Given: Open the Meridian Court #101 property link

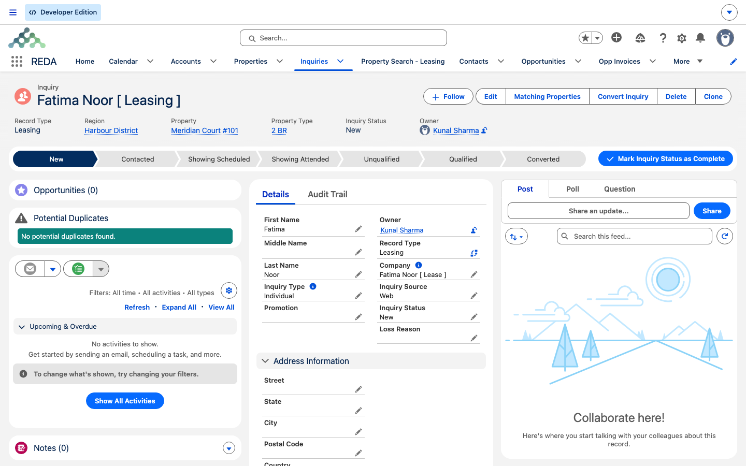Looking at the screenshot, I should click(x=205, y=130).
